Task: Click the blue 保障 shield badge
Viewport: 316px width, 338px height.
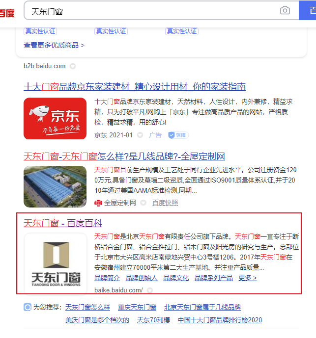Action: point(178,135)
